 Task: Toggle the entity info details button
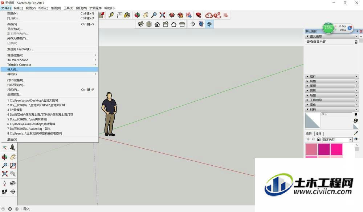[356, 42]
